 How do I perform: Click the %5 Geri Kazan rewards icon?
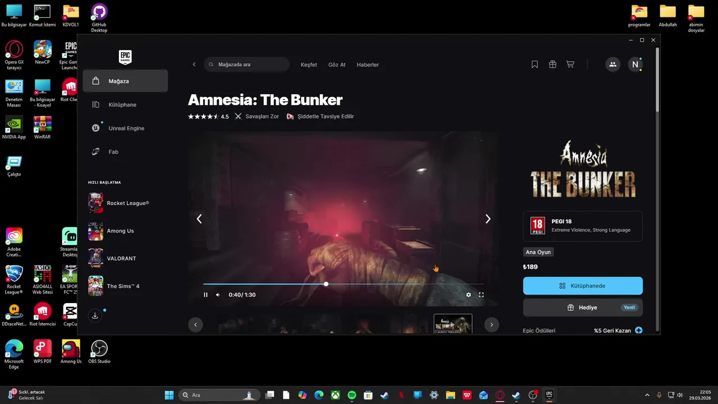click(638, 330)
